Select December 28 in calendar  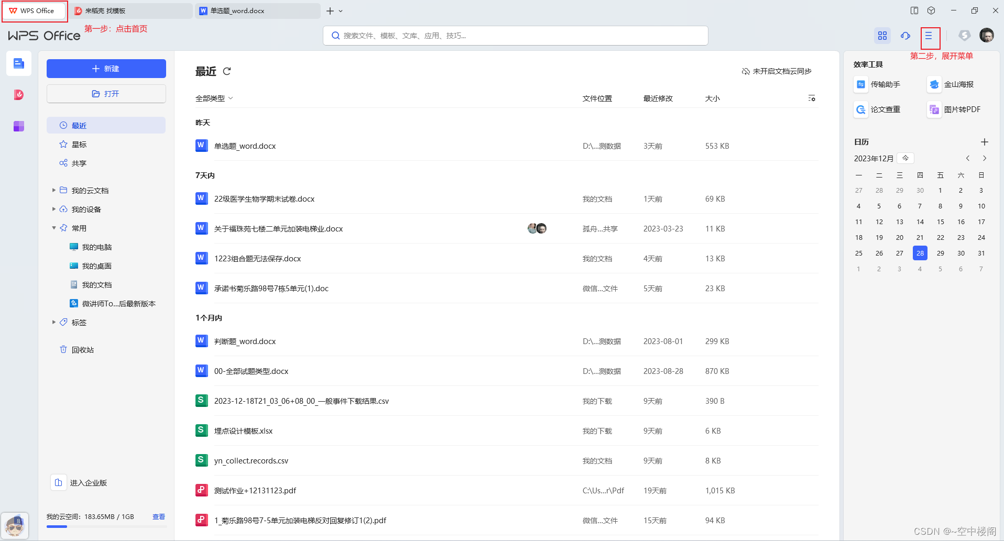point(920,253)
